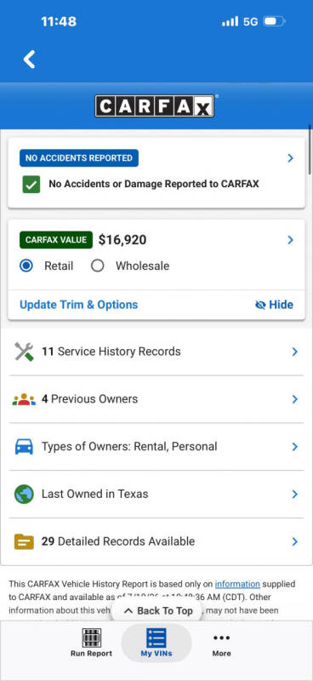Image resolution: width=313 pixels, height=681 pixels.
Task: Tap the Back To Top button
Action: 158,610
